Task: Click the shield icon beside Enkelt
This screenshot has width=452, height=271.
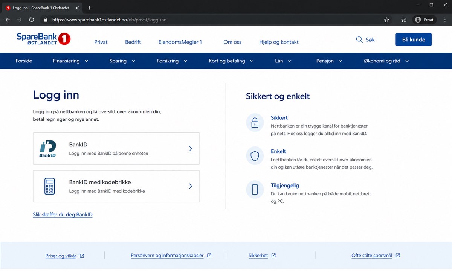Action: pyautogui.click(x=255, y=156)
